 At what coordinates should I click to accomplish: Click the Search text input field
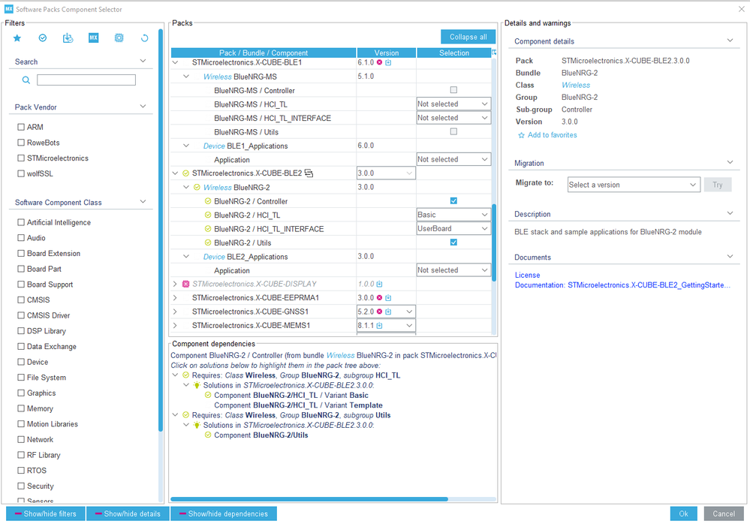coord(86,80)
